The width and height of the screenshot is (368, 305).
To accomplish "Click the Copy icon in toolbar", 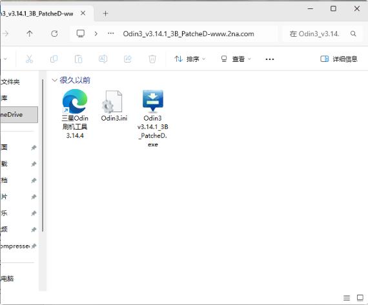I will pyautogui.click(x=54, y=59).
